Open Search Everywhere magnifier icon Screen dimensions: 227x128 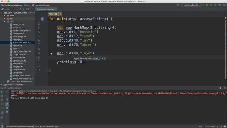pyautogui.click(x=225, y=5)
